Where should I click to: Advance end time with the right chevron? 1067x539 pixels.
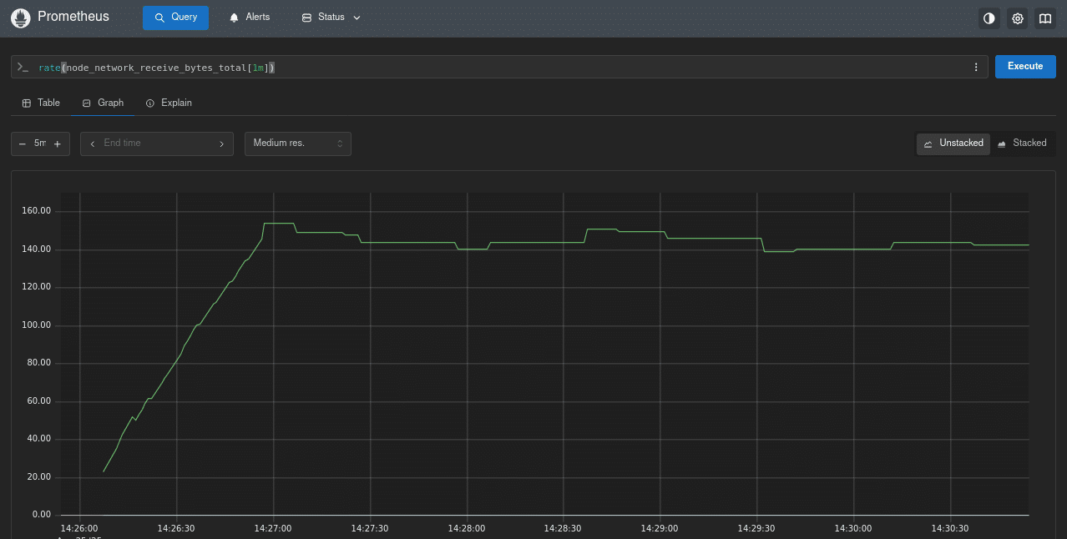221,143
